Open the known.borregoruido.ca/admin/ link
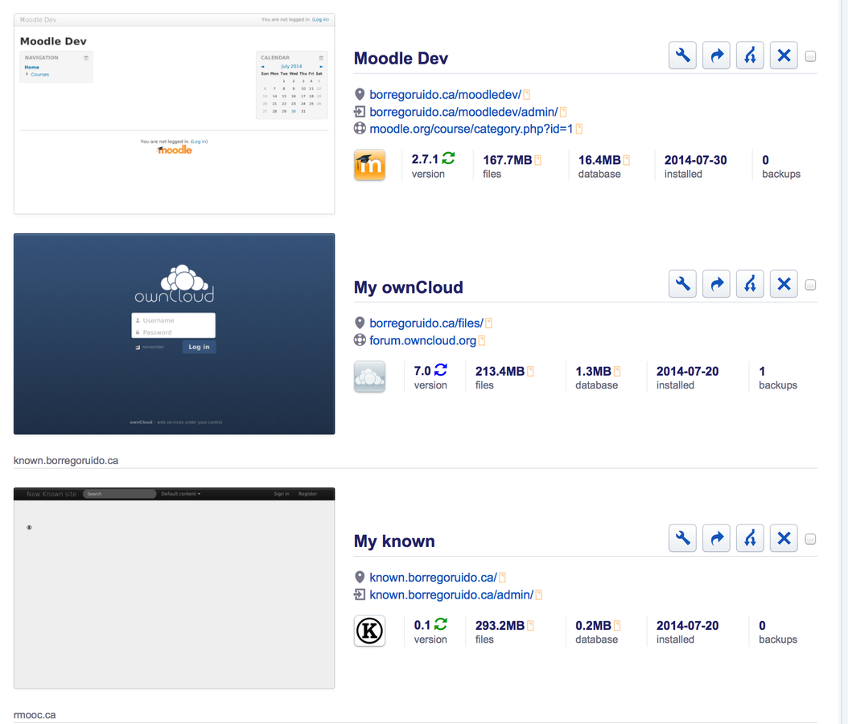 coord(451,594)
